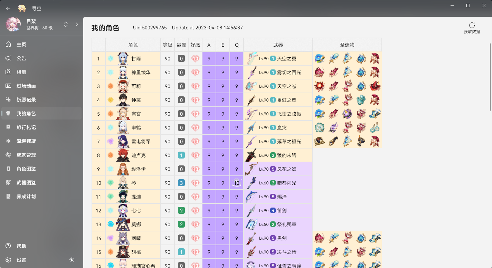Click the Uid 500299765 text
Viewport: 492px width, 268px height.
[x=150, y=28]
